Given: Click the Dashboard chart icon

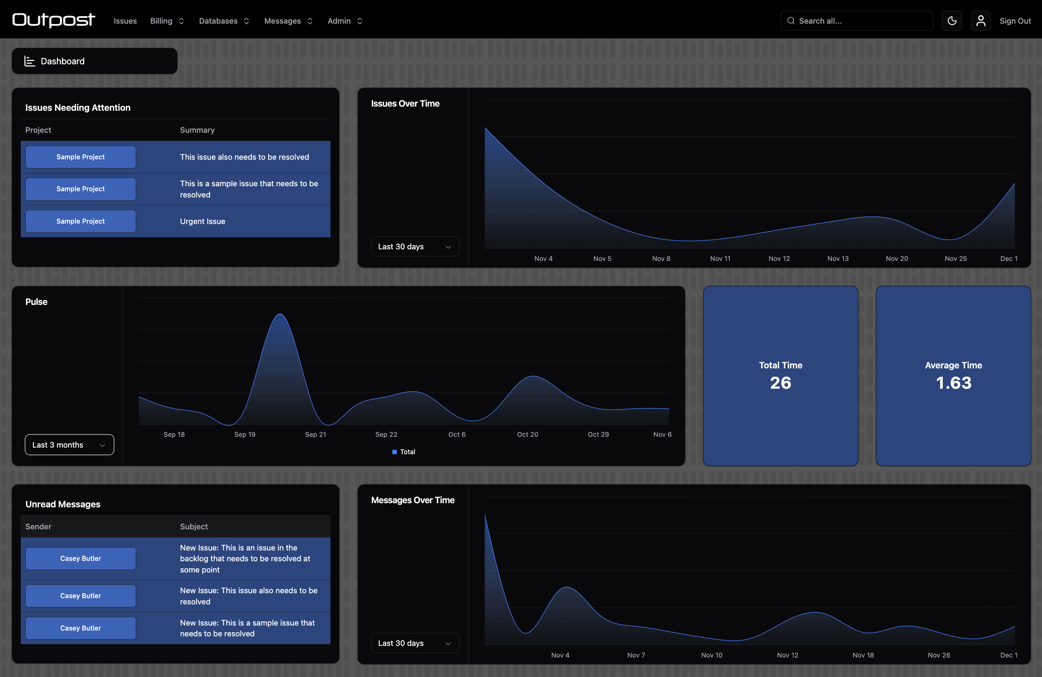Looking at the screenshot, I should click(x=29, y=61).
